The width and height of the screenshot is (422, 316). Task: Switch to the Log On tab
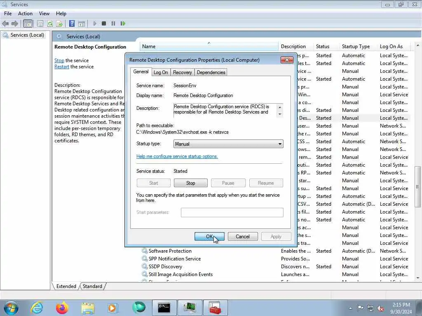pyautogui.click(x=161, y=72)
